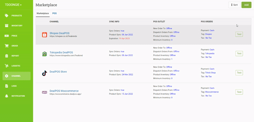
Task: Expand the TDOONGIE account dropdown
Action: coord(13,5)
